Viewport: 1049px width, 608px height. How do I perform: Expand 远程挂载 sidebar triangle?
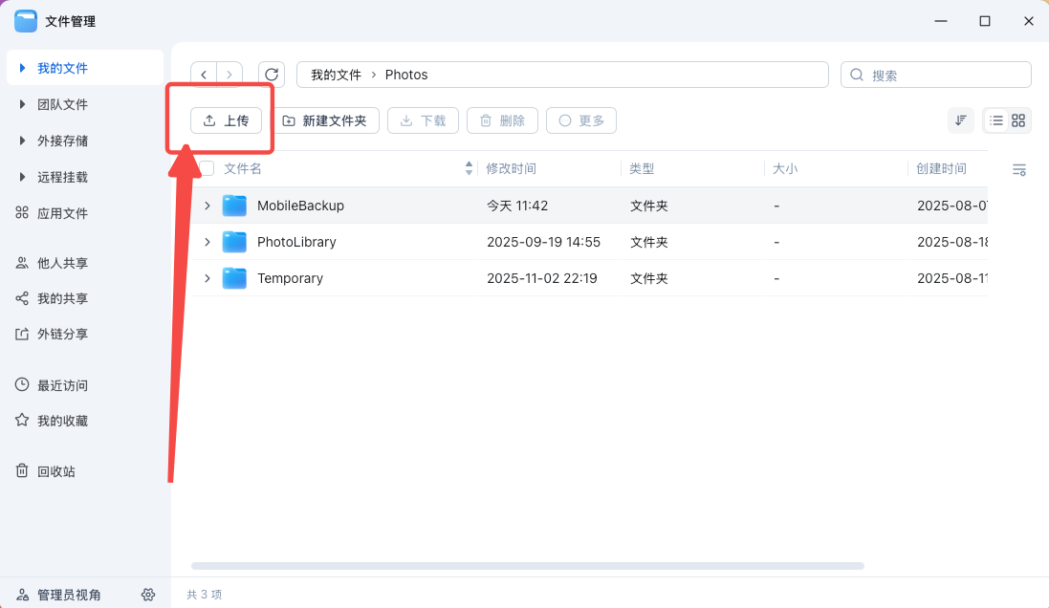[22, 177]
